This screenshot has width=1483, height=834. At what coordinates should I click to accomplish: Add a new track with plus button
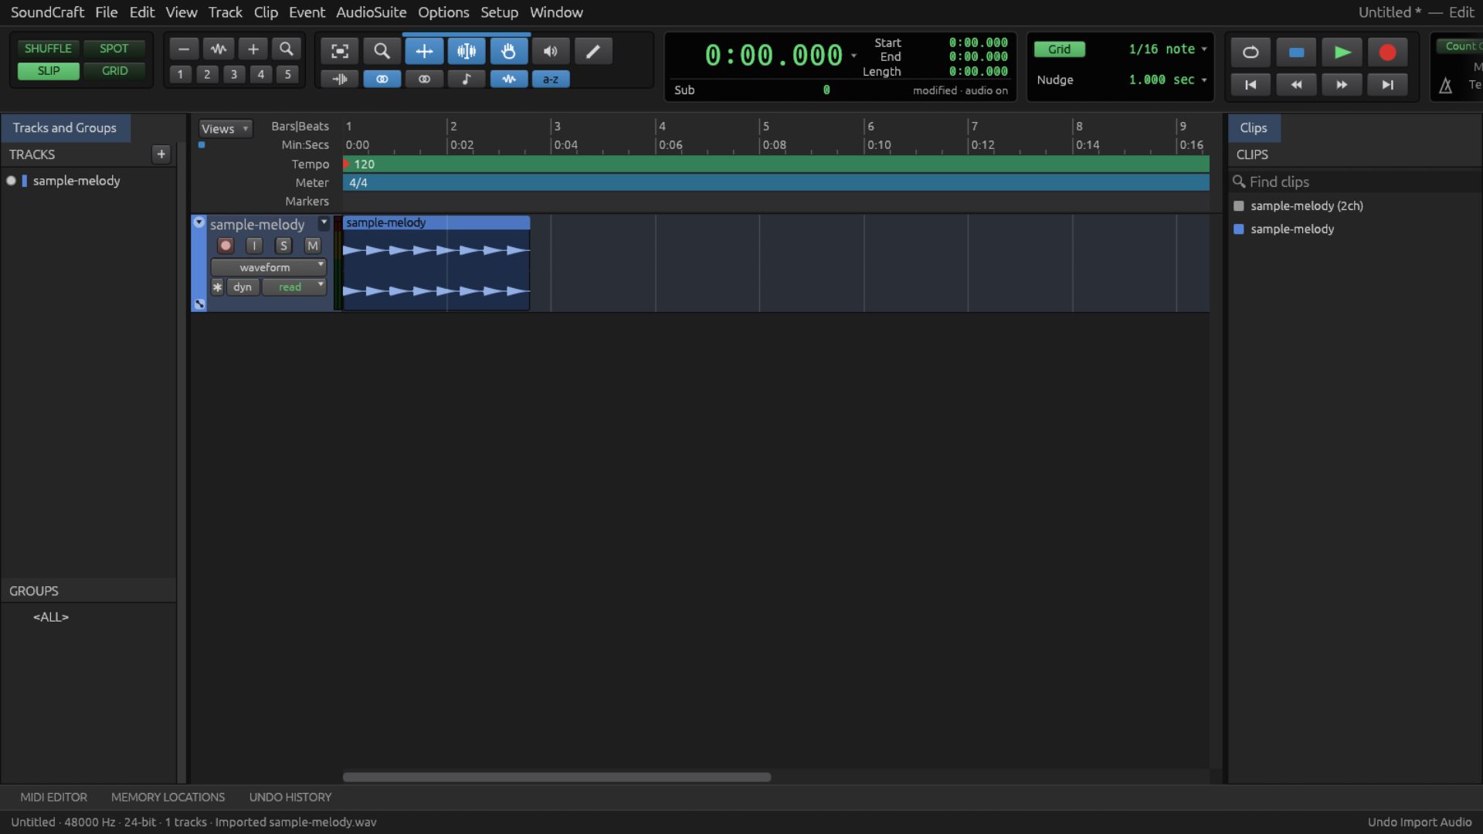pos(161,154)
